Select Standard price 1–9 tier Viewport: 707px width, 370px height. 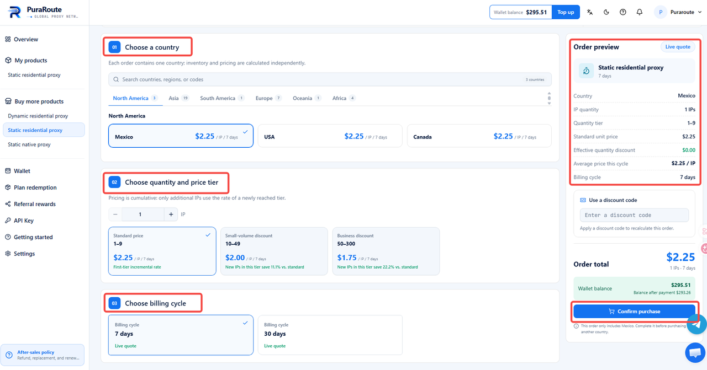tap(162, 251)
